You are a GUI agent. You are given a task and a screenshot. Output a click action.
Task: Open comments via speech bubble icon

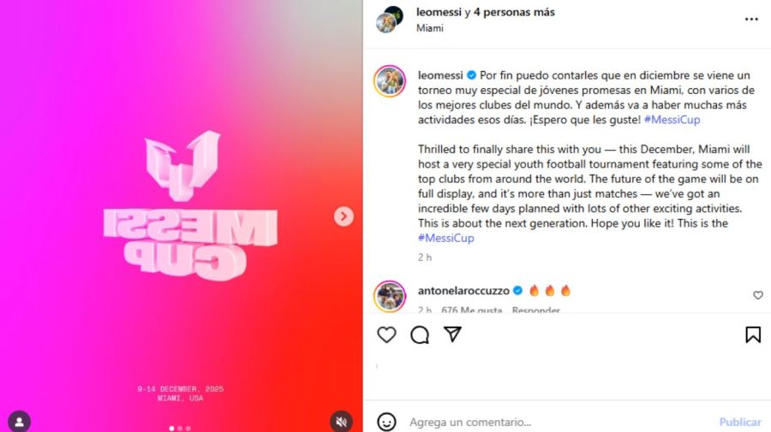(420, 334)
